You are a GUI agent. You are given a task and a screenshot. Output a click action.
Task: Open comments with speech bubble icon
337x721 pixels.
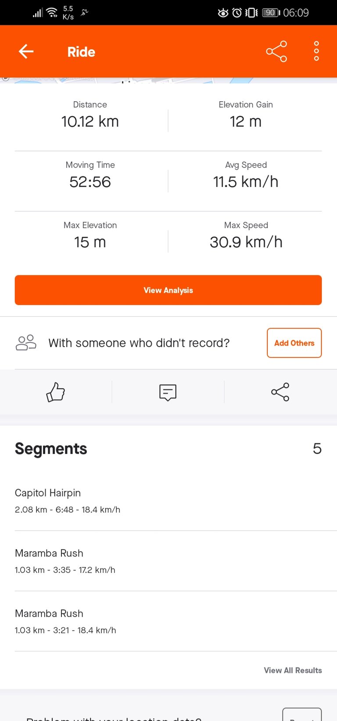pos(168,392)
